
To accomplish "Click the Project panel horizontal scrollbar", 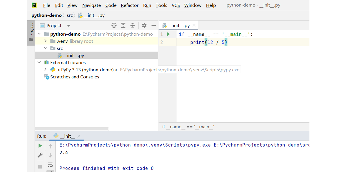I will point(72,129).
